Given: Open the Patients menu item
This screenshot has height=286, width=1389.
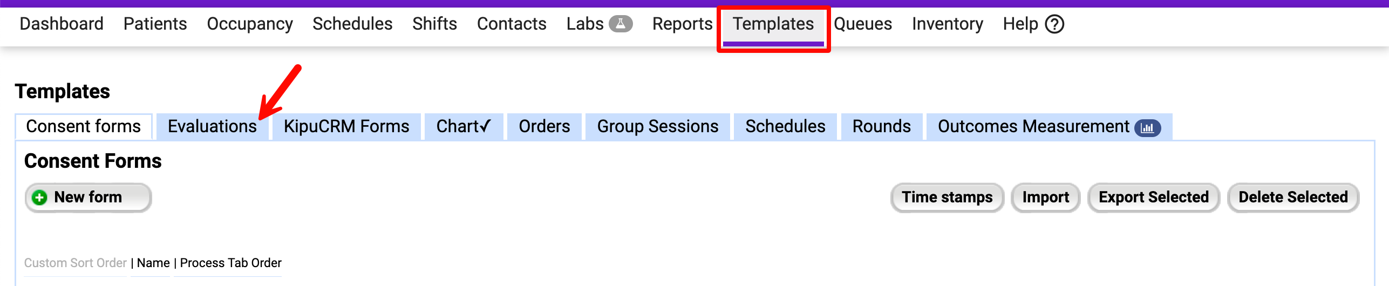Looking at the screenshot, I should pos(155,24).
